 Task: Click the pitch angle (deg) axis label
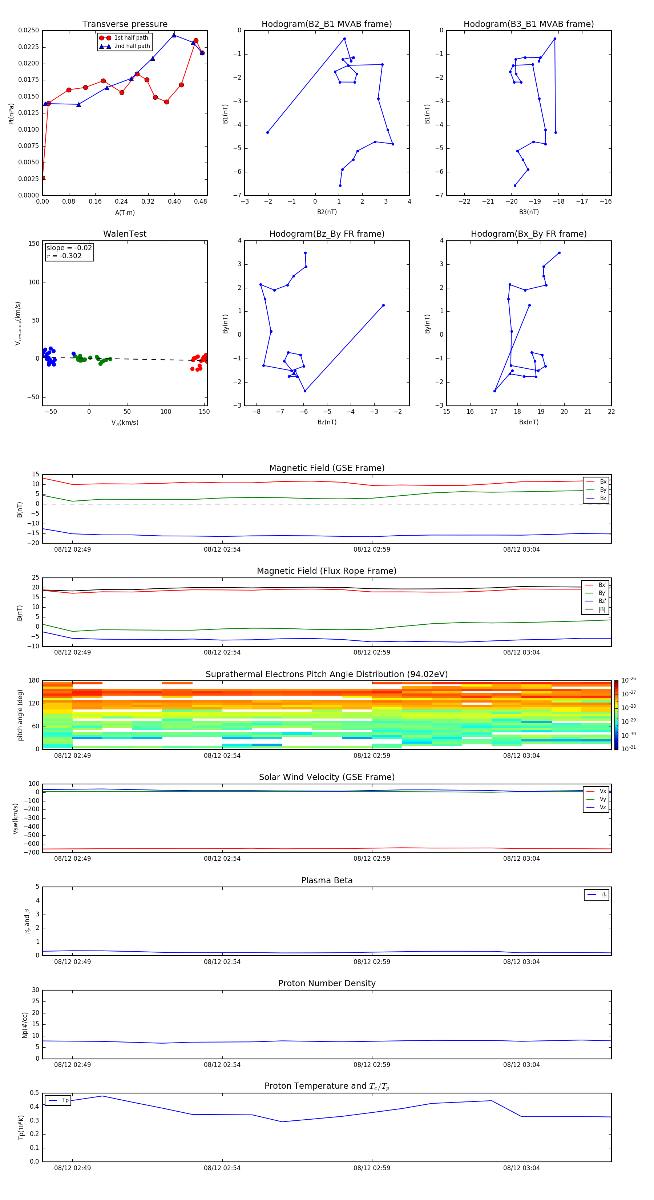point(20,715)
